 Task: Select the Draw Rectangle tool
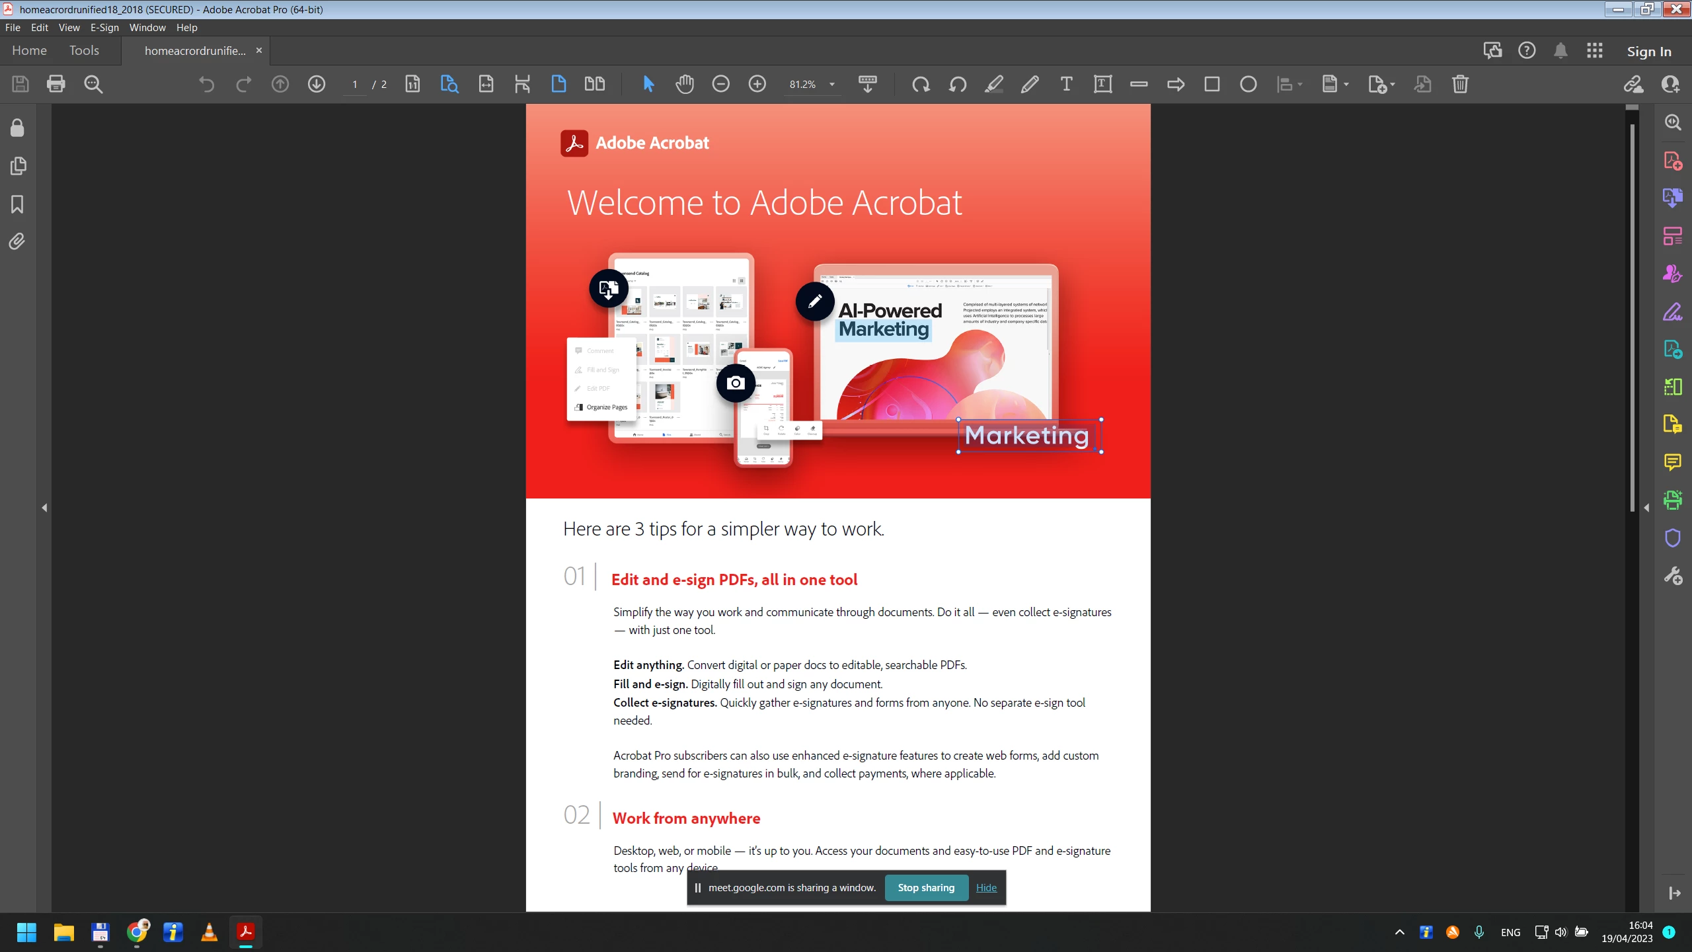pos(1211,84)
